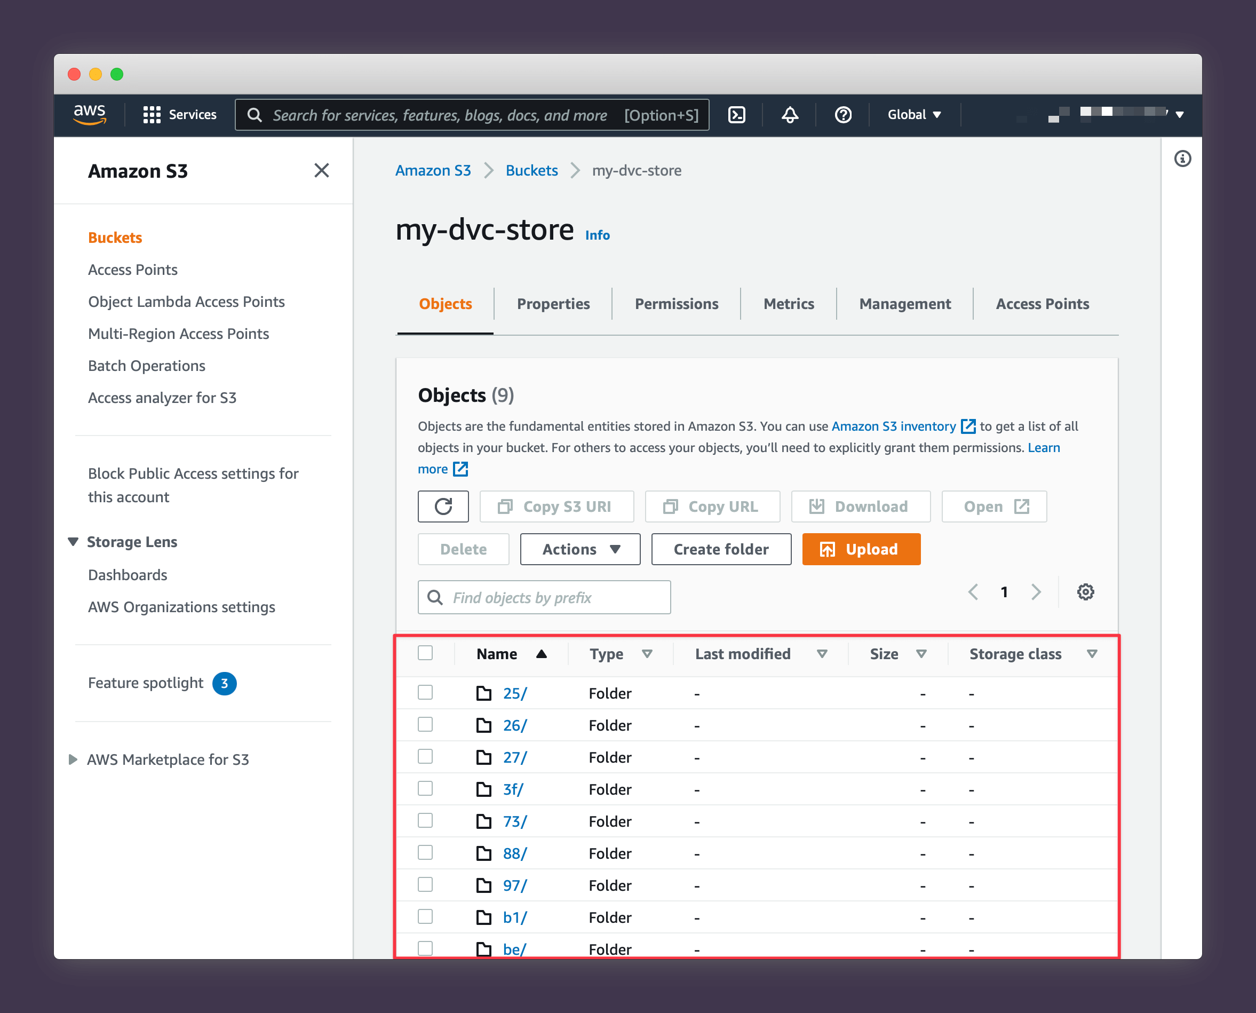
Task: Open the Access Points tab
Action: click(x=1042, y=304)
